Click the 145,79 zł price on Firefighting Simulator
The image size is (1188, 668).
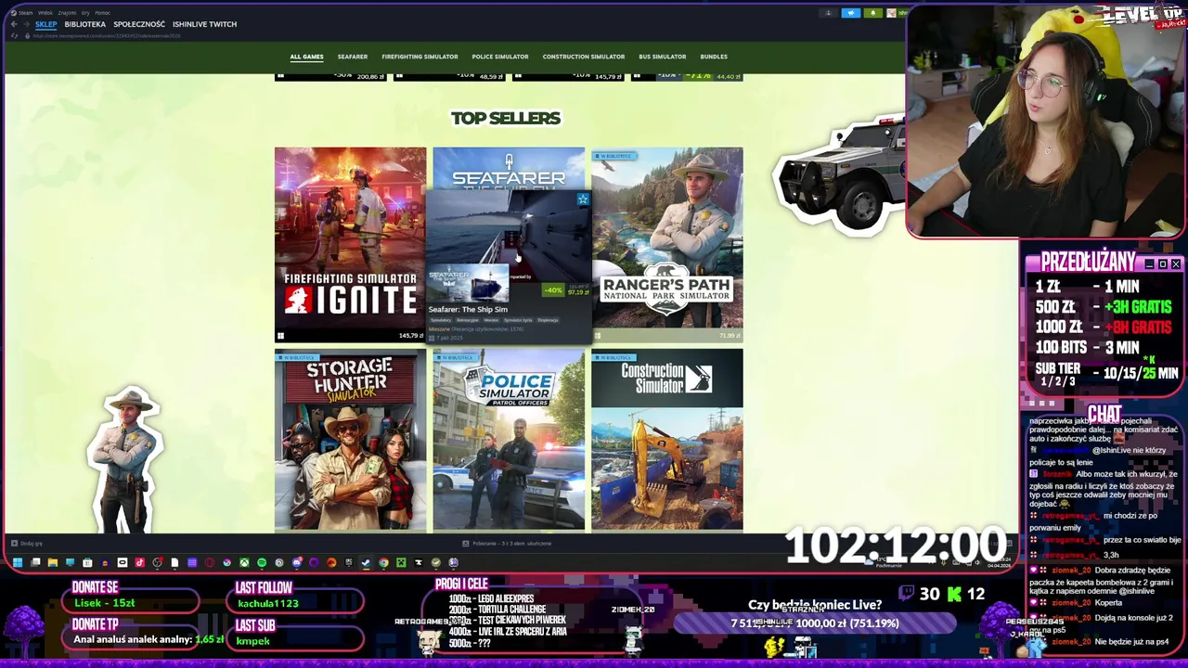click(410, 336)
